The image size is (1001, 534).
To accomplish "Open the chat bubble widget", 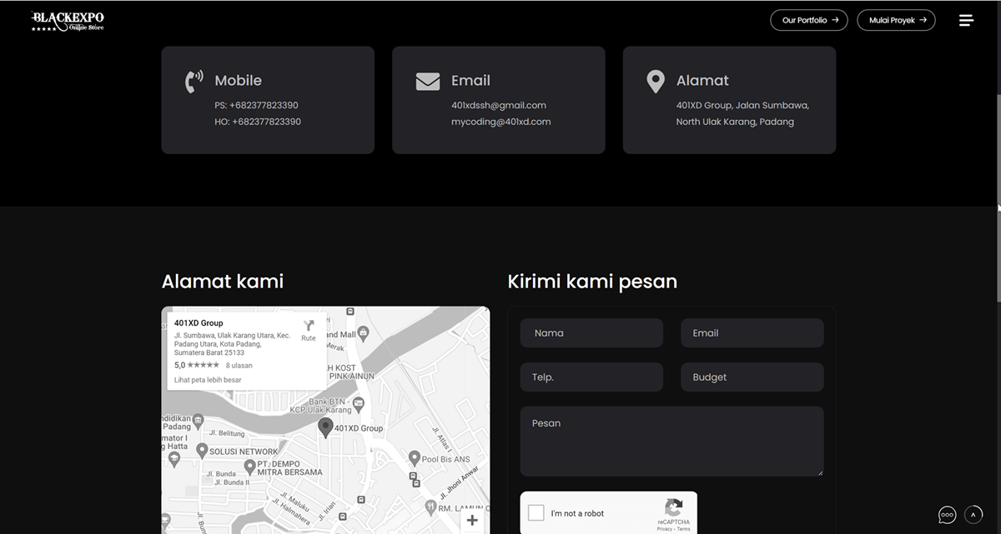I will click(947, 515).
